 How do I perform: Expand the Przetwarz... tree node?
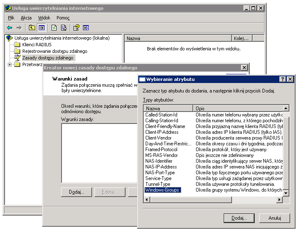(9, 65)
